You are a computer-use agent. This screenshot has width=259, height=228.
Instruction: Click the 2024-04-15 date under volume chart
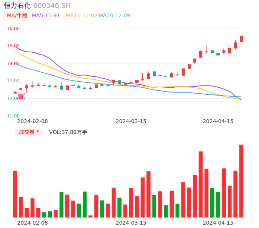[218, 223]
